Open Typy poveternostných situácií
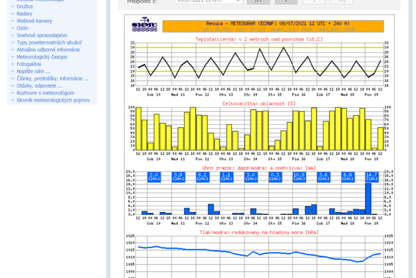This screenshot has height=278, width=416. (x=49, y=42)
